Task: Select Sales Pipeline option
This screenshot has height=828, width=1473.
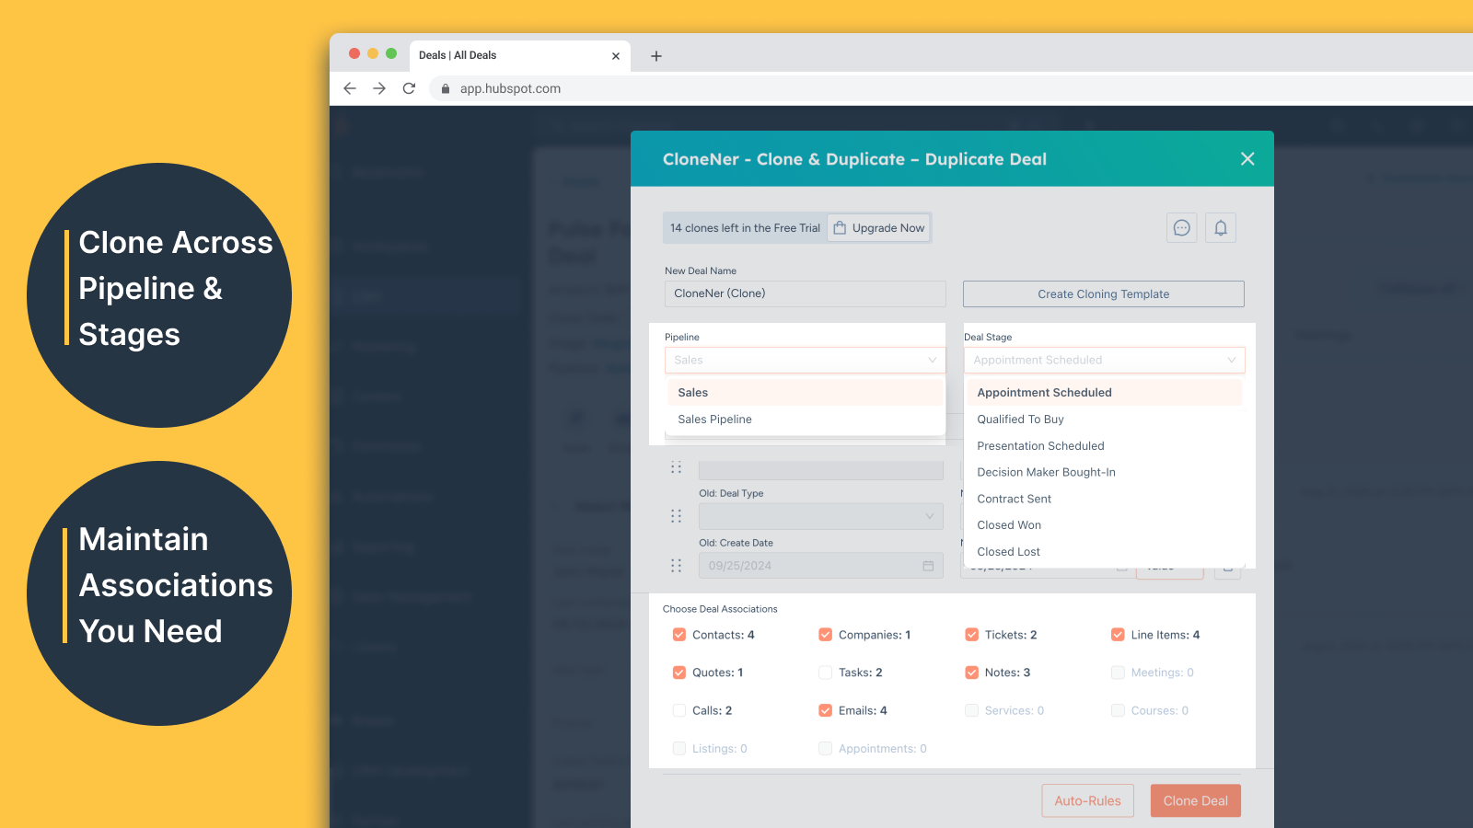Action: (806, 420)
